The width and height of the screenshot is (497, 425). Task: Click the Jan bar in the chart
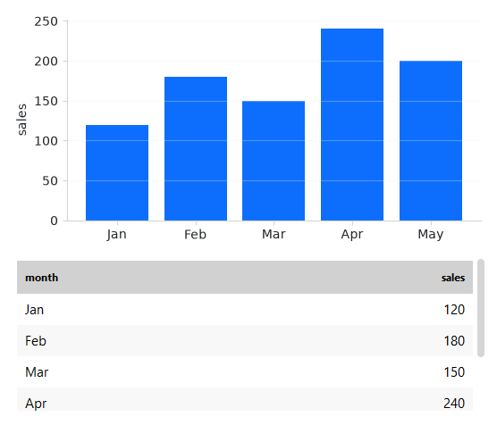pyautogui.click(x=117, y=172)
